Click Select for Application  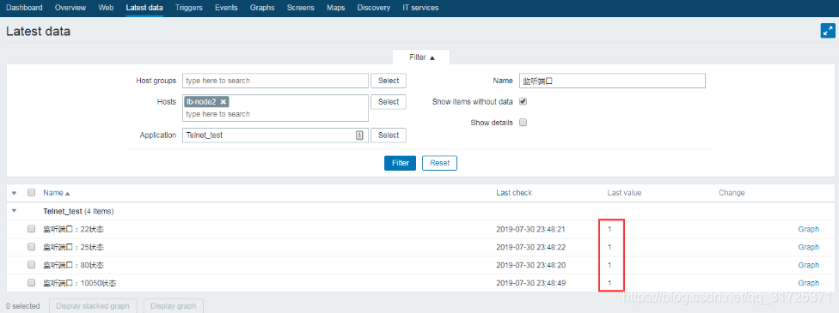point(389,135)
